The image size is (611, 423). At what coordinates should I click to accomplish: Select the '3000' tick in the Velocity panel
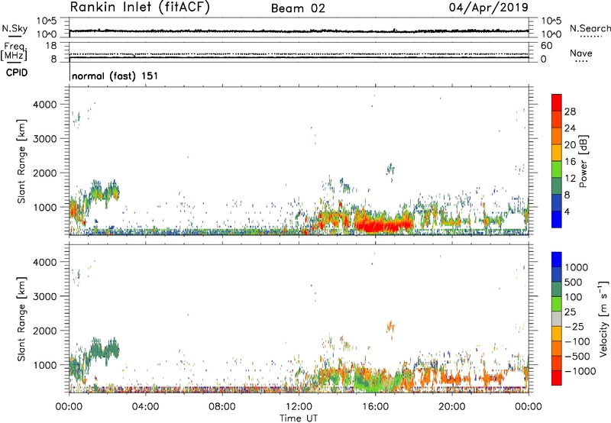45,296
